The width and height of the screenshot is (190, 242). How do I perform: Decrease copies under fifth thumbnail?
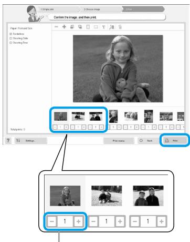tap(125, 127)
